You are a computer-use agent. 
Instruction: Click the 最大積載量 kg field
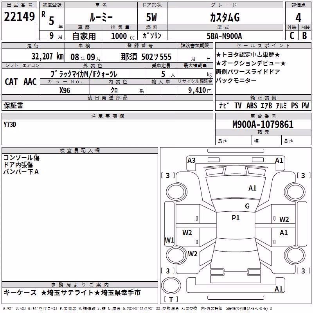pyautogui.click(x=195, y=74)
